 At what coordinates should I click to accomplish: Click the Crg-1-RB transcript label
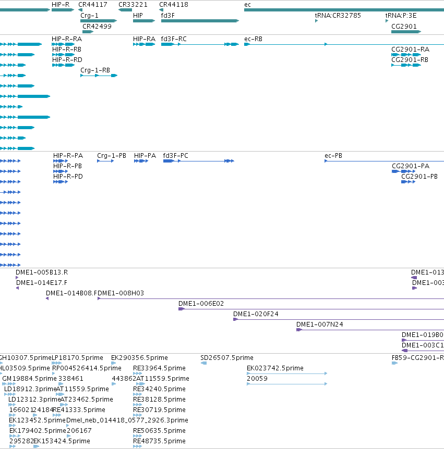[x=95, y=70]
